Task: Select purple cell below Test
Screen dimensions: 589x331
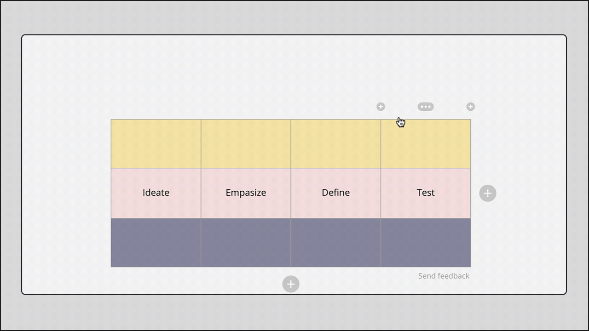Action: pos(426,243)
